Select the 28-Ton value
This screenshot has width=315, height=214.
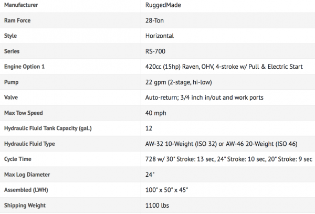(156, 21)
